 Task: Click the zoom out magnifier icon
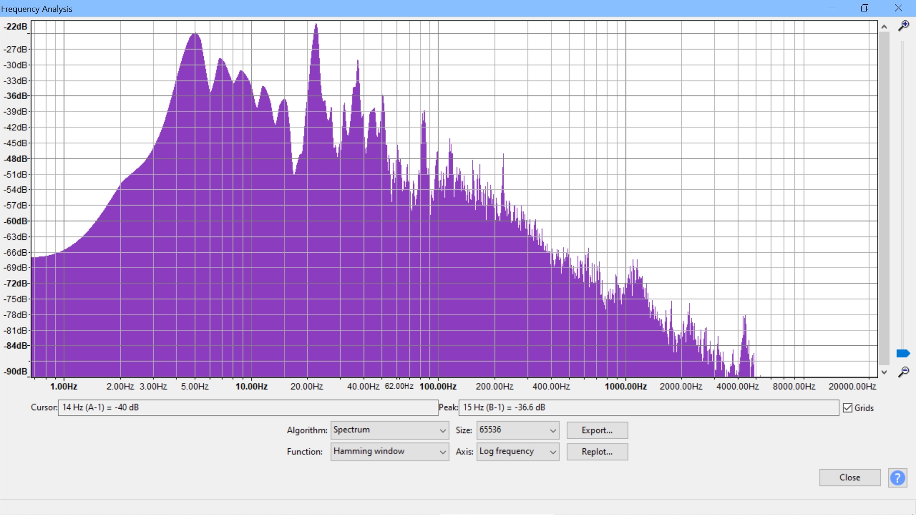pyautogui.click(x=903, y=372)
